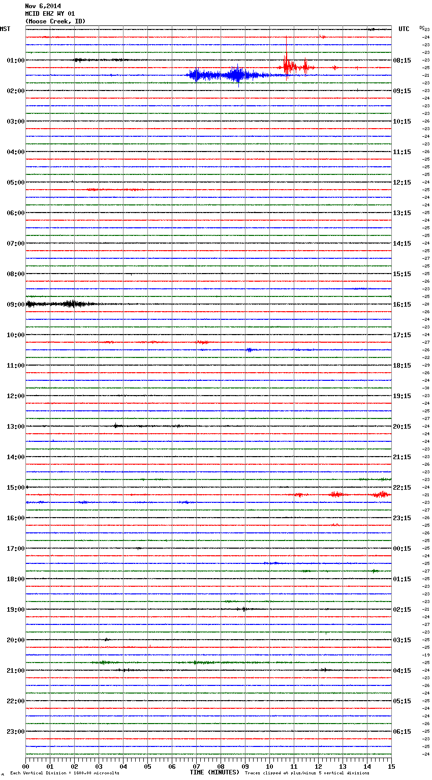Select the "02:00" MST time label

pyautogui.click(x=16, y=91)
